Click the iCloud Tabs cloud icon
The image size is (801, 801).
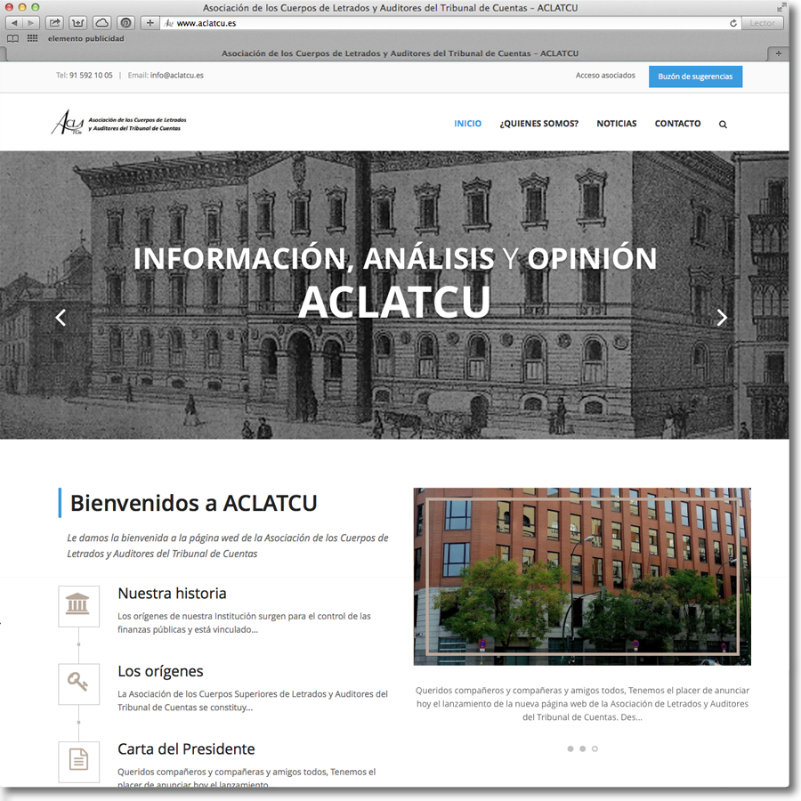coord(102,23)
